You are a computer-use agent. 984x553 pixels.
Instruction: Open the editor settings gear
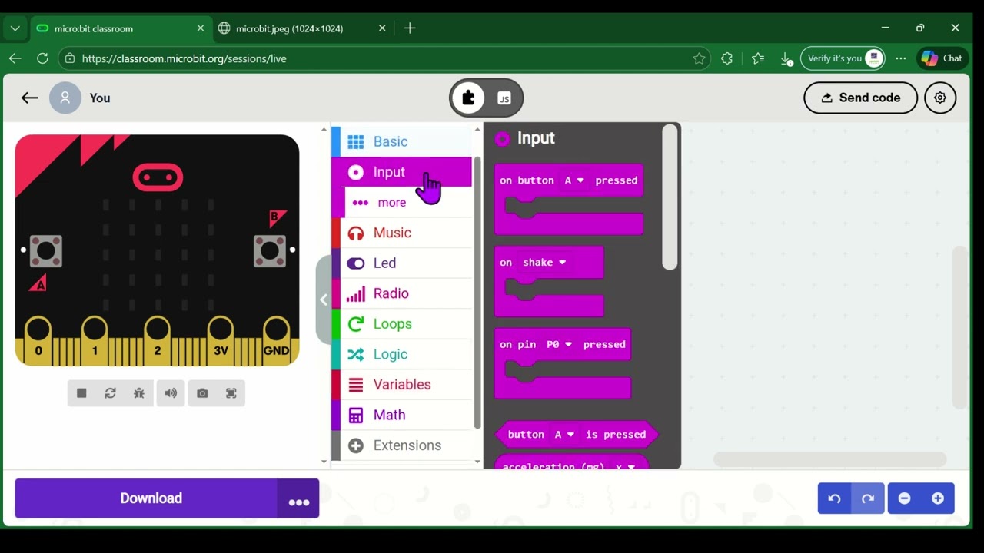coord(940,98)
